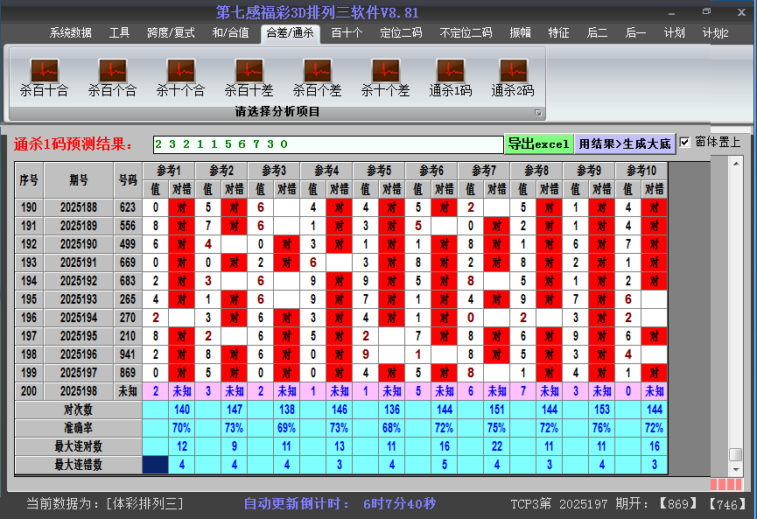Open the 工具 menu tab

pos(119,33)
